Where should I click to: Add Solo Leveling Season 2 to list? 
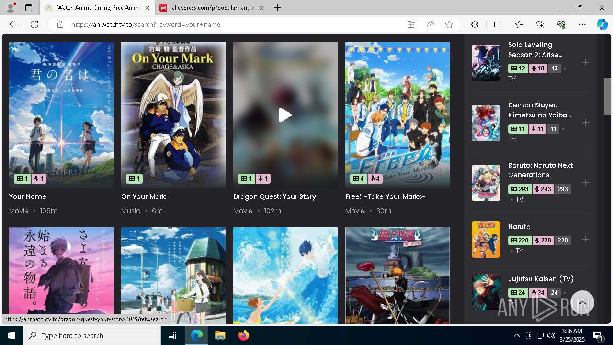tap(585, 62)
